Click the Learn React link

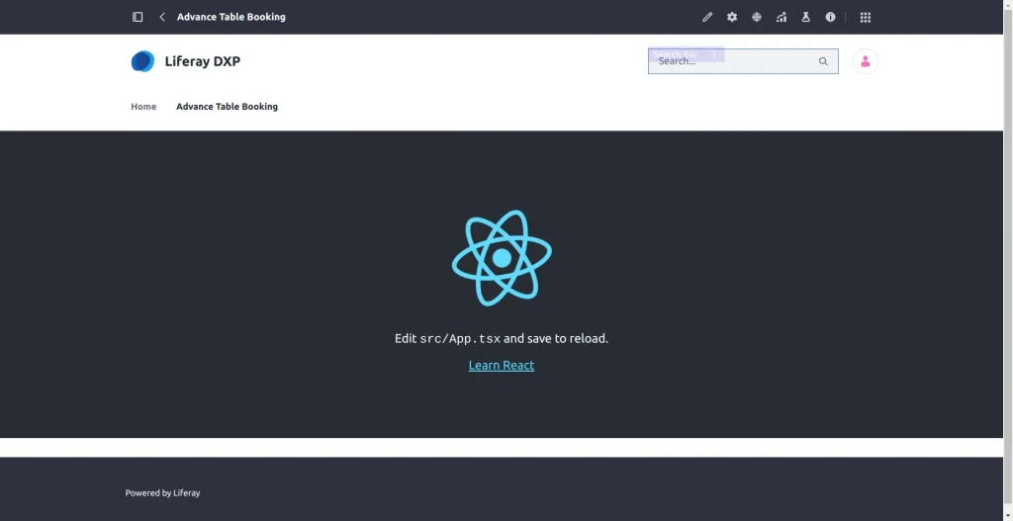point(502,366)
